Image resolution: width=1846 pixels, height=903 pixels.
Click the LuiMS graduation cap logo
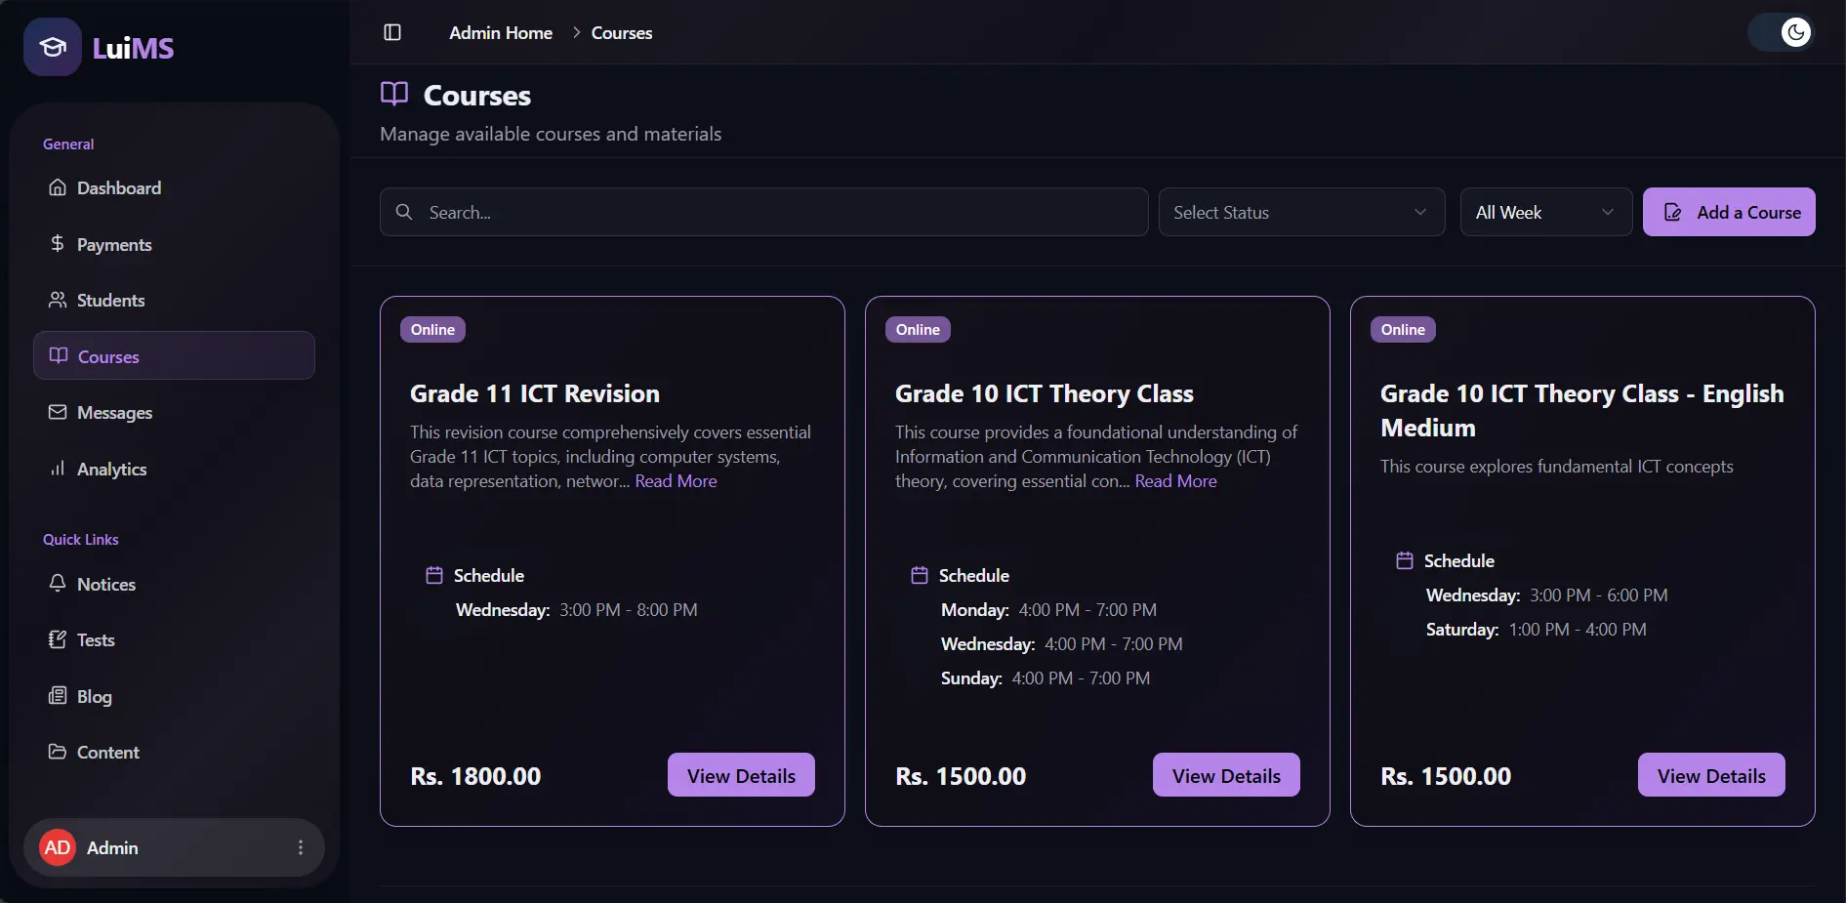click(53, 47)
